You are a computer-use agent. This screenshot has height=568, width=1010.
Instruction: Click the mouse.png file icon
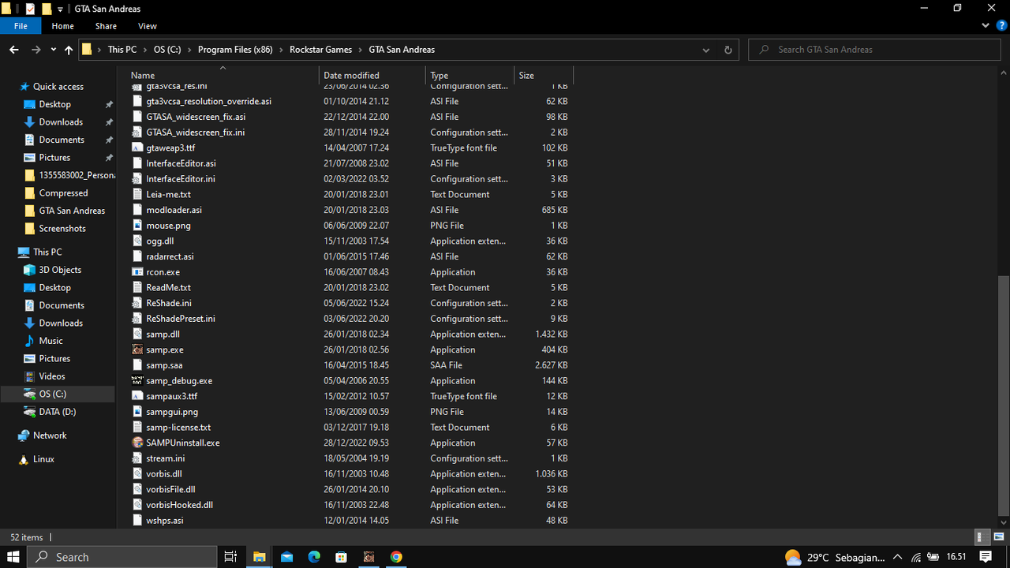(x=137, y=226)
